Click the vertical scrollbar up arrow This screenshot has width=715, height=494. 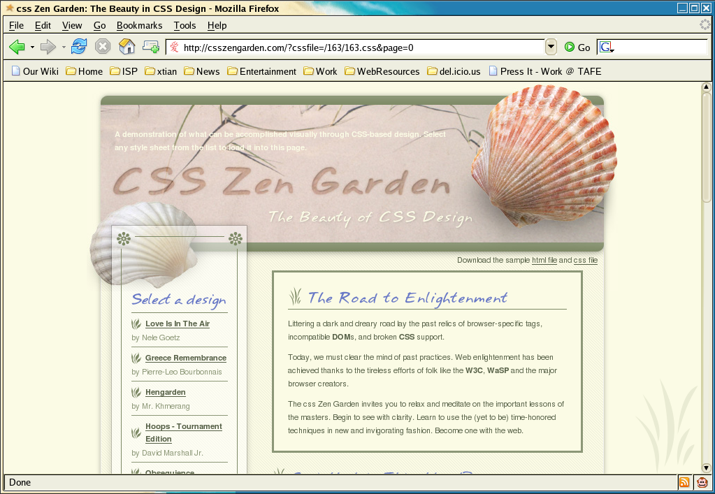pyautogui.click(x=707, y=87)
